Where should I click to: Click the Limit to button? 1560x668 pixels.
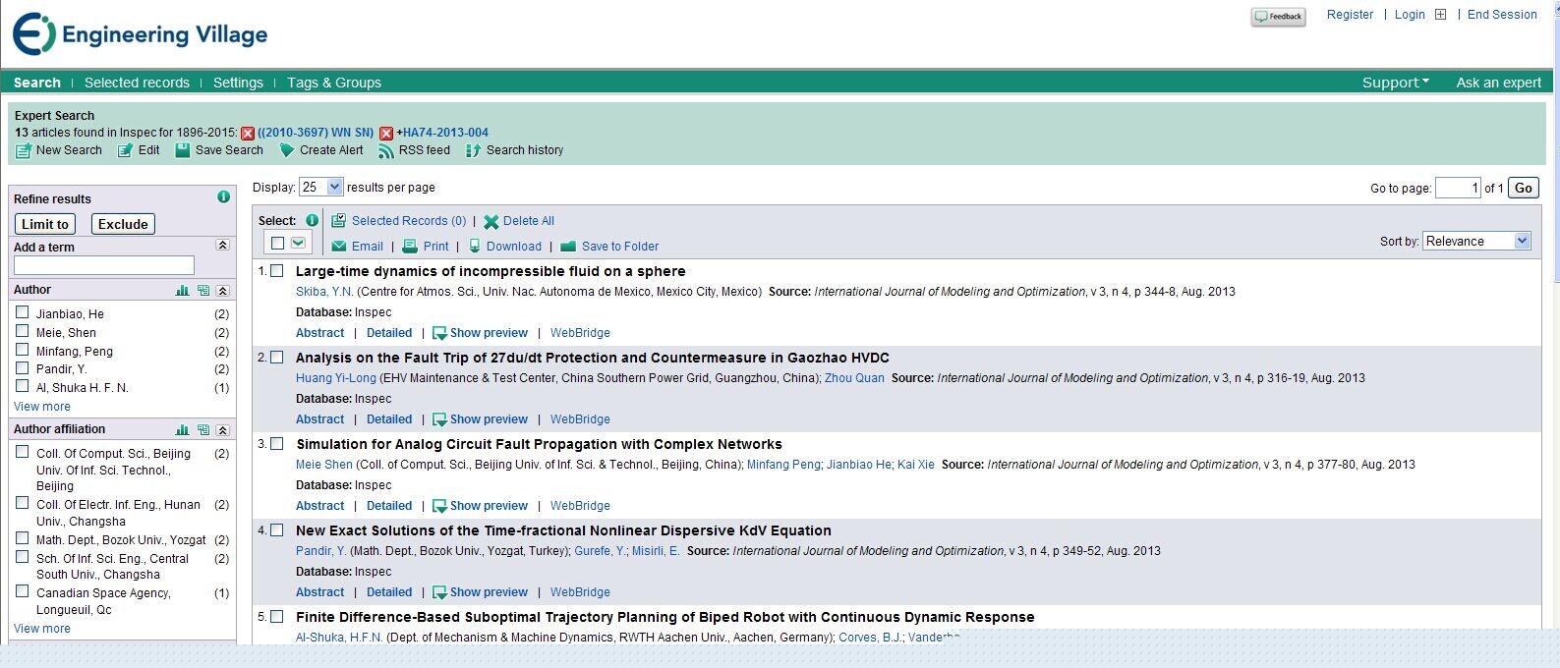[45, 224]
